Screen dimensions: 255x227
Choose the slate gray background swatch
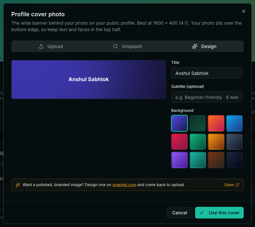click(x=234, y=142)
